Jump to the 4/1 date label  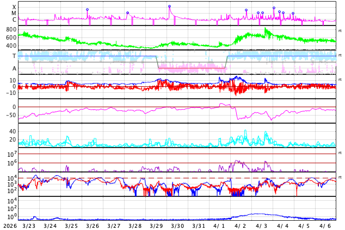tap(219, 226)
